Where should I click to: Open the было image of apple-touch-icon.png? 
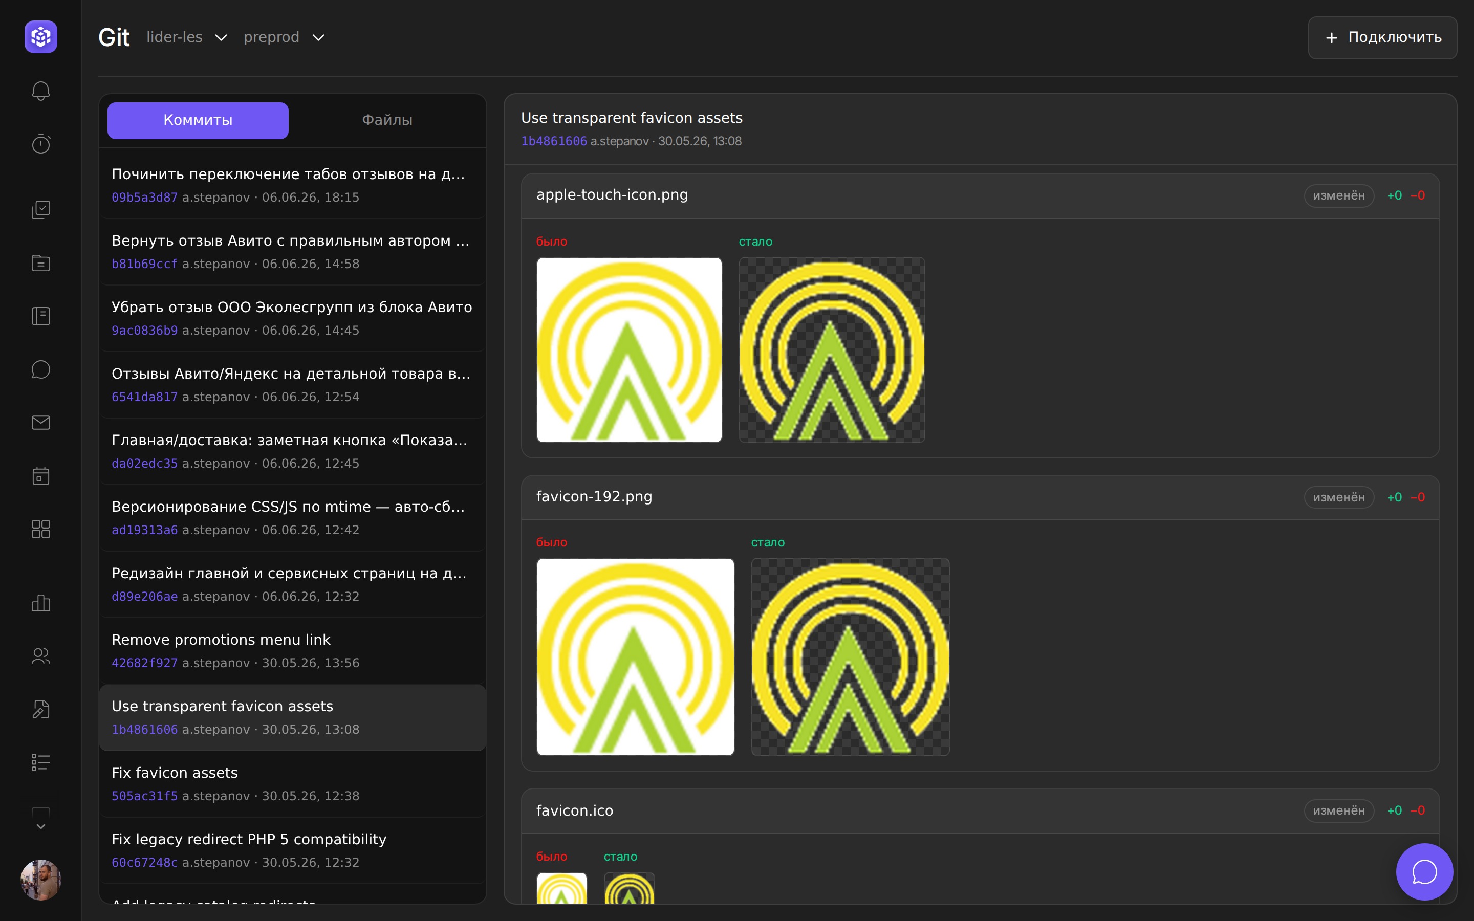tap(629, 349)
